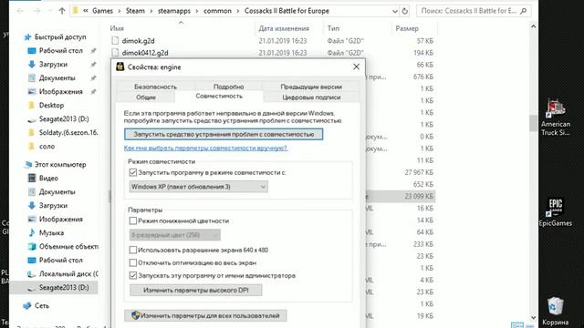Switch to the Предыдущие версии tab
Screen dimensions: 584x328
pyautogui.click(x=311, y=87)
